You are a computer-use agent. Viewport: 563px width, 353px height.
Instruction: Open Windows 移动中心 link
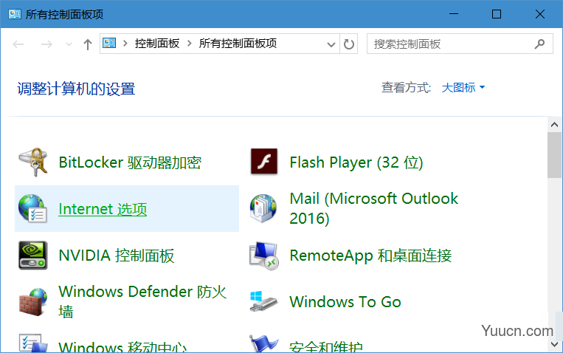(122, 346)
